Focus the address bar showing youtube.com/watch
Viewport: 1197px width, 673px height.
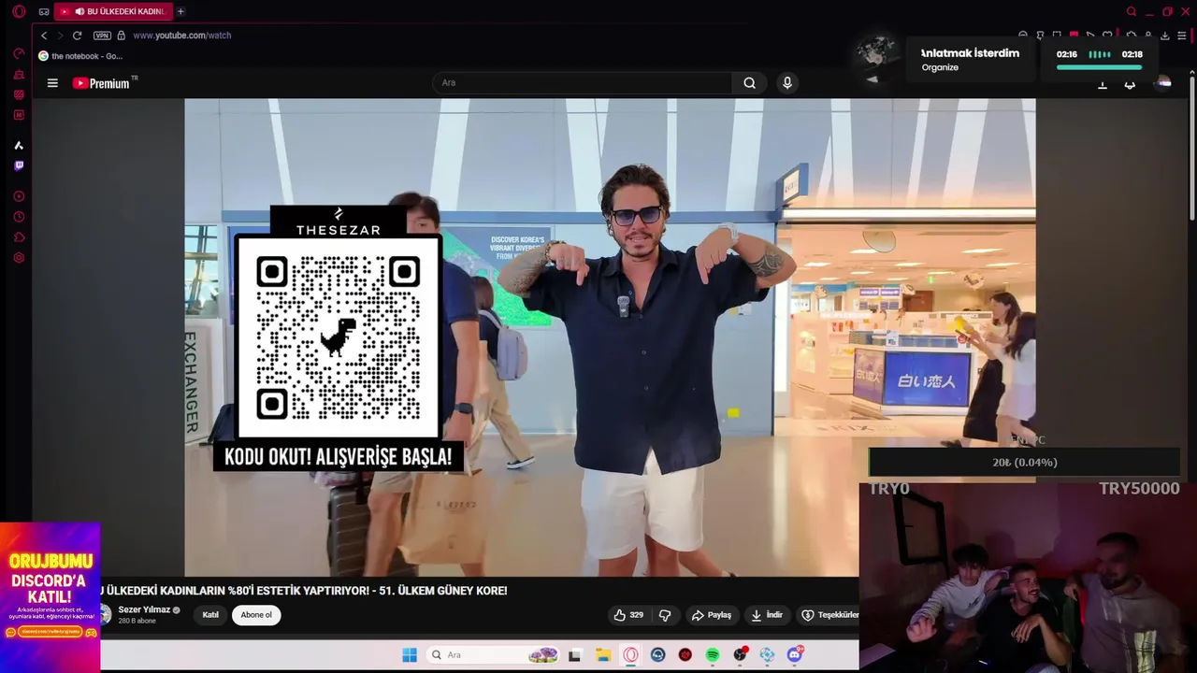(x=181, y=36)
